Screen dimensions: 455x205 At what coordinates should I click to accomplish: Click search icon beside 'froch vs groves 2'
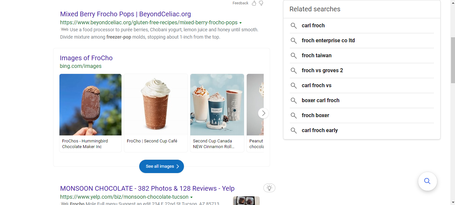click(294, 71)
